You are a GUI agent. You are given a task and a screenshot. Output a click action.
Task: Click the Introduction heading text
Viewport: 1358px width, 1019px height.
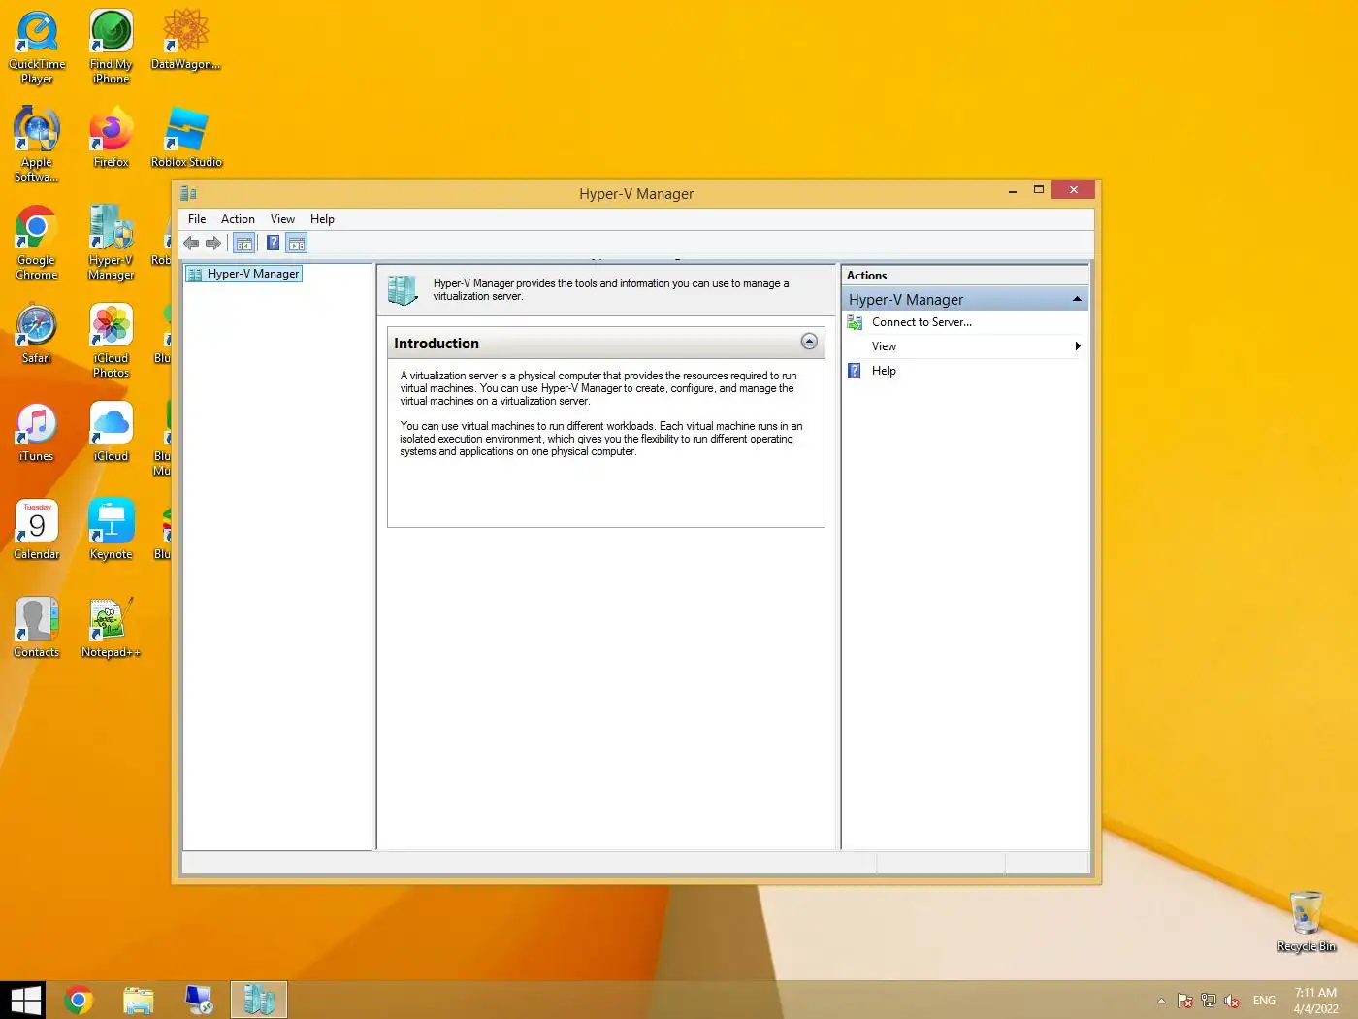click(x=436, y=344)
